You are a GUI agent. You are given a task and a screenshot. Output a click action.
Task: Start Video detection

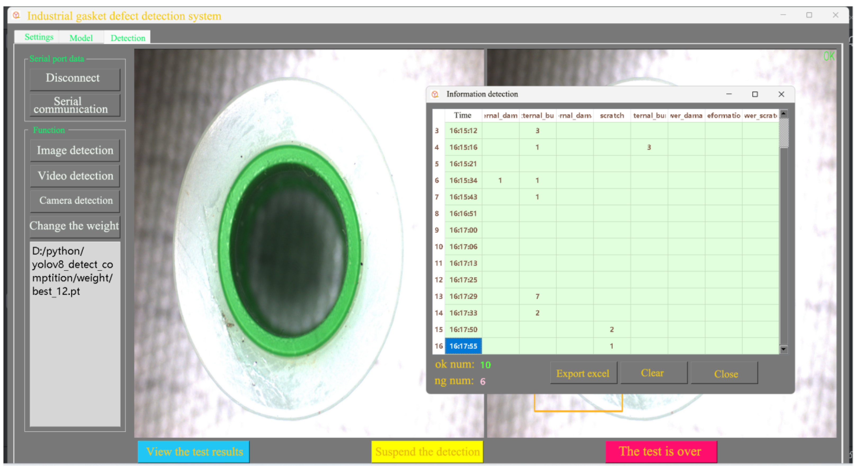tap(75, 176)
